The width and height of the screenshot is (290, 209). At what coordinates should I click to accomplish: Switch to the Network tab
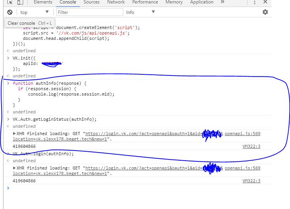click(x=116, y=2)
